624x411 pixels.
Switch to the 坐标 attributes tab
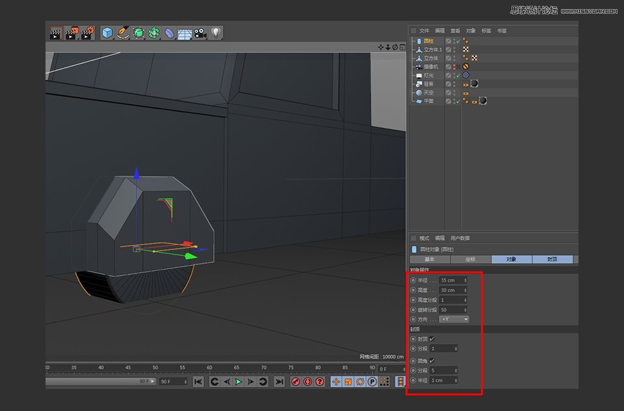point(469,259)
